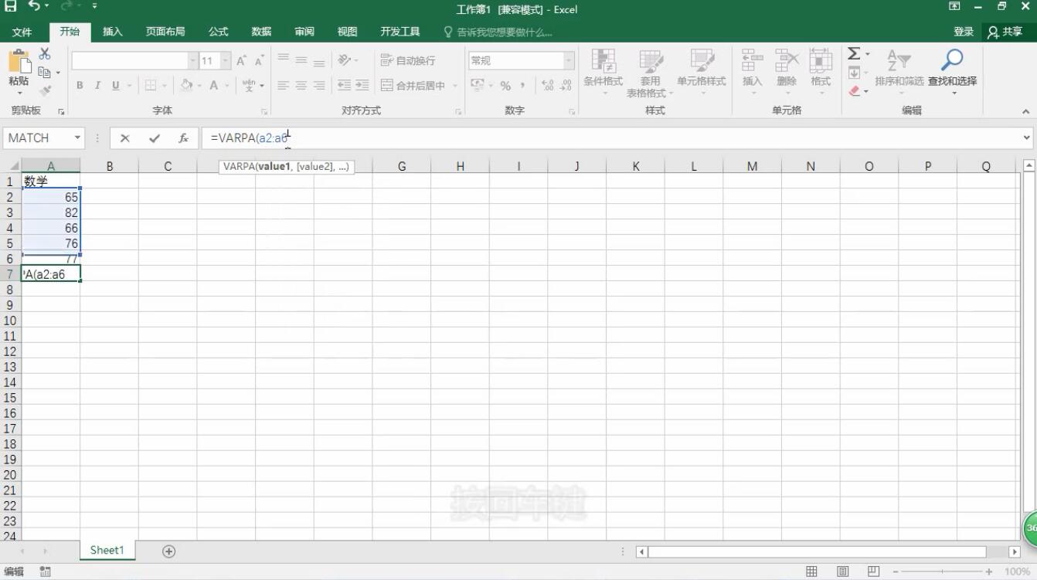Cancel the formula entry with the X icon
Screen dimensions: 1037x580
[125, 138]
